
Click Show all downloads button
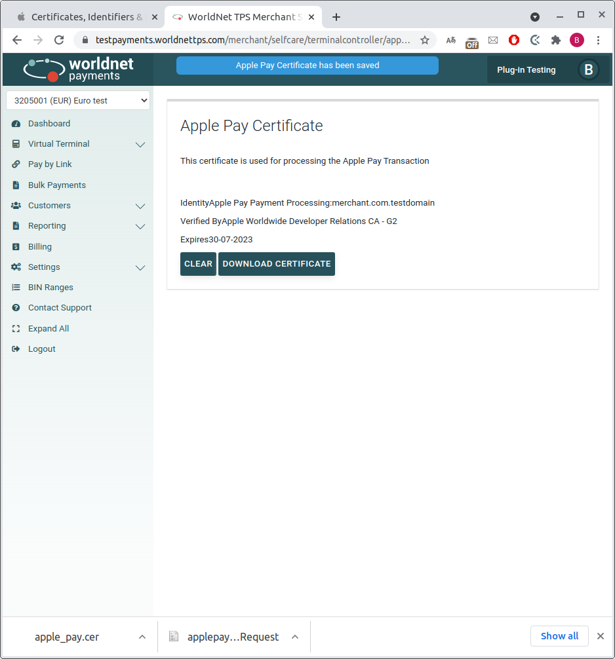(x=559, y=636)
